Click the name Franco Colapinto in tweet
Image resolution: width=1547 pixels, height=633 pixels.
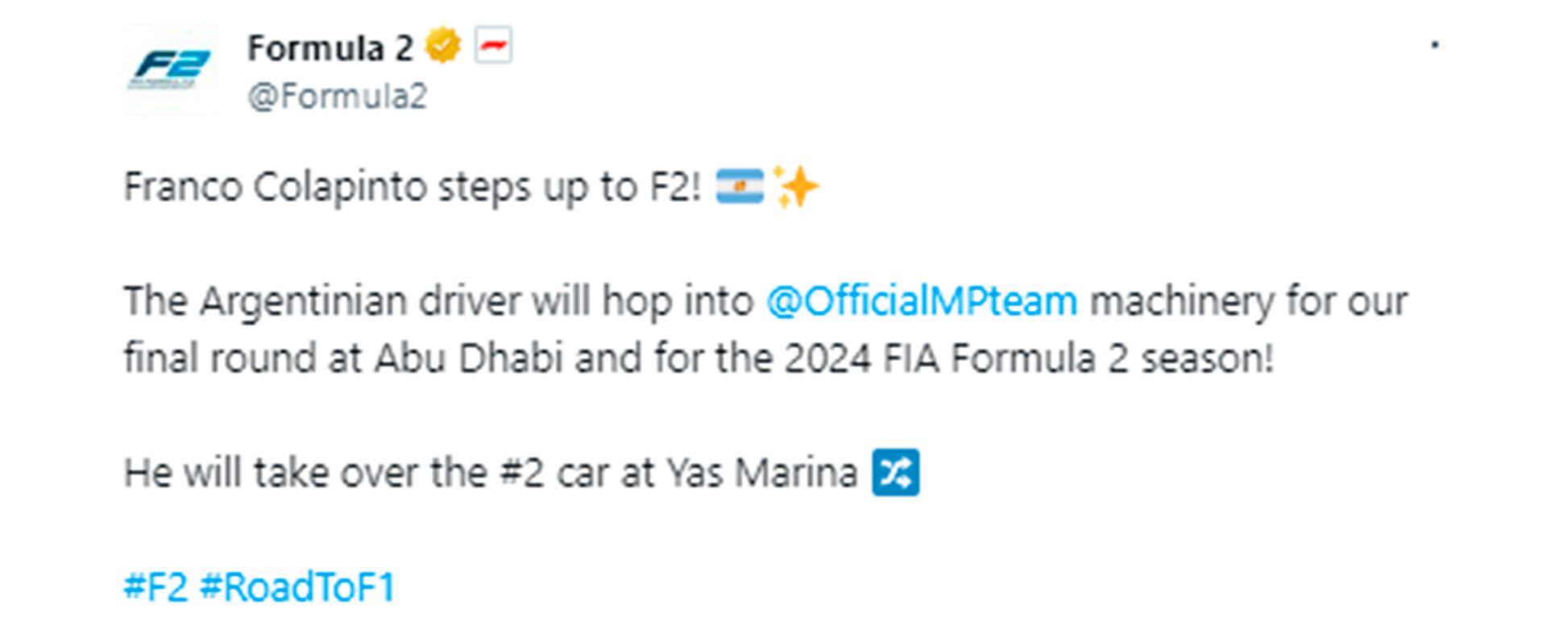(275, 187)
